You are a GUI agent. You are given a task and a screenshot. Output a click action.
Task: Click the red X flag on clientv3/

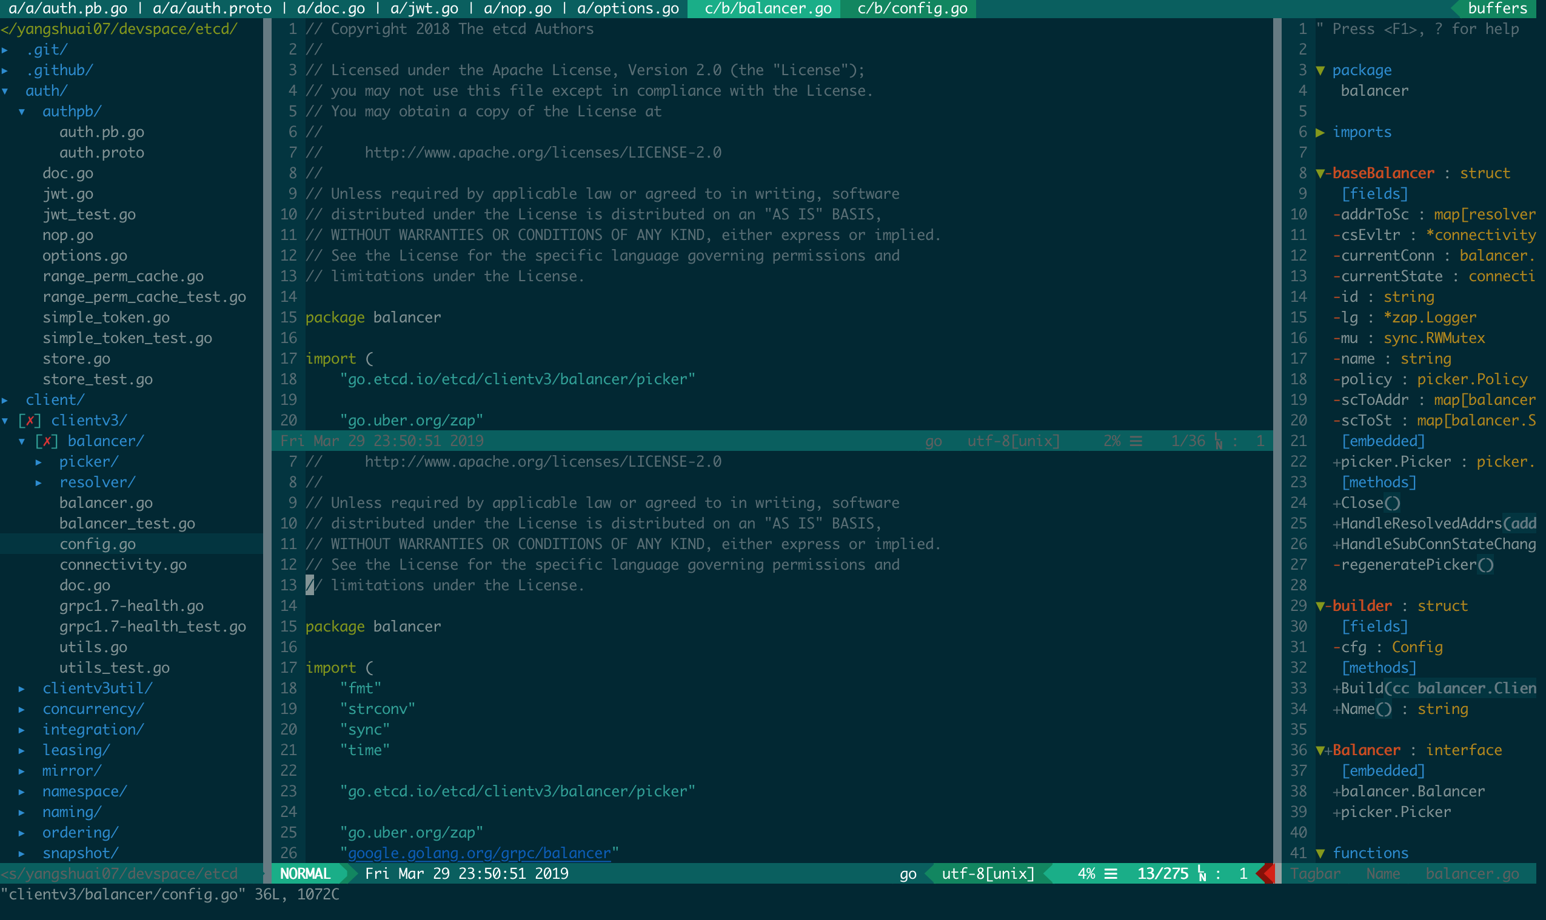pos(30,421)
